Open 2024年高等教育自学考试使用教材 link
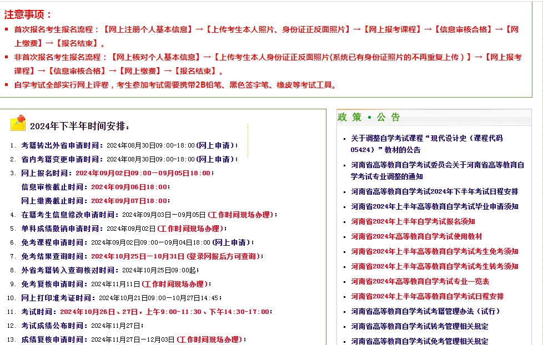Image resolution: width=543 pixels, height=345 pixels. (x=416, y=236)
